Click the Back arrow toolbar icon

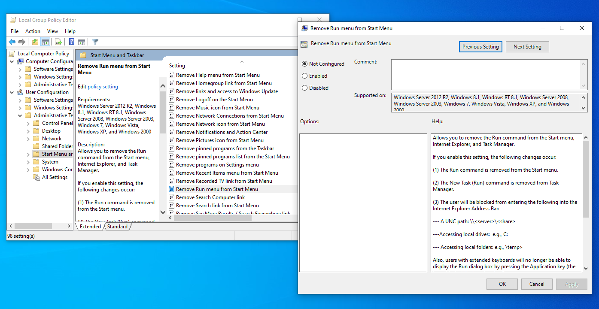pyautogui.click(x=12, y=42)
